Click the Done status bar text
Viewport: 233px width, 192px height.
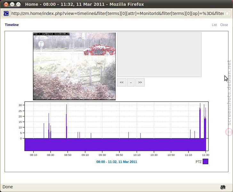(x=8, y=187)
